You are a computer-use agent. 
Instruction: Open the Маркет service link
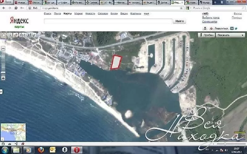coord(78,14)
